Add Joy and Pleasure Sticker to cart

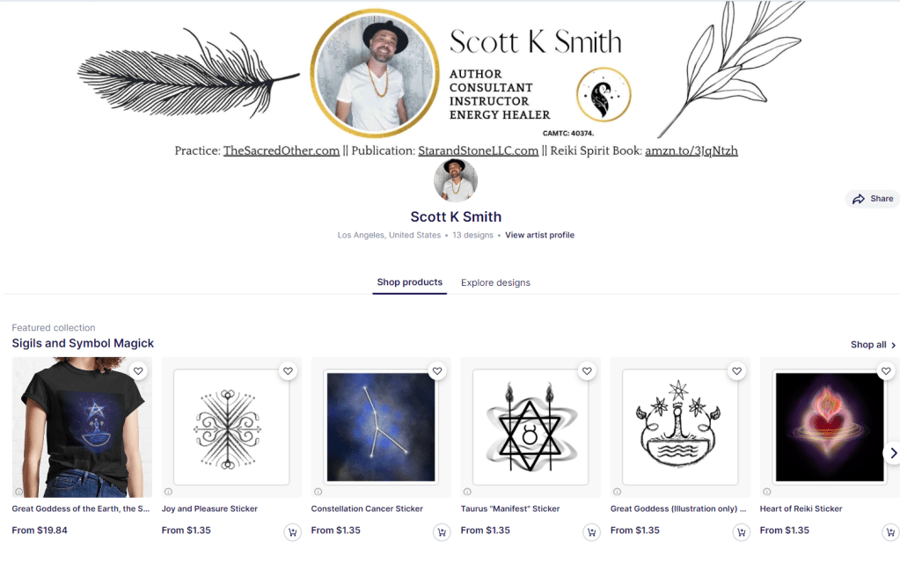292,532
